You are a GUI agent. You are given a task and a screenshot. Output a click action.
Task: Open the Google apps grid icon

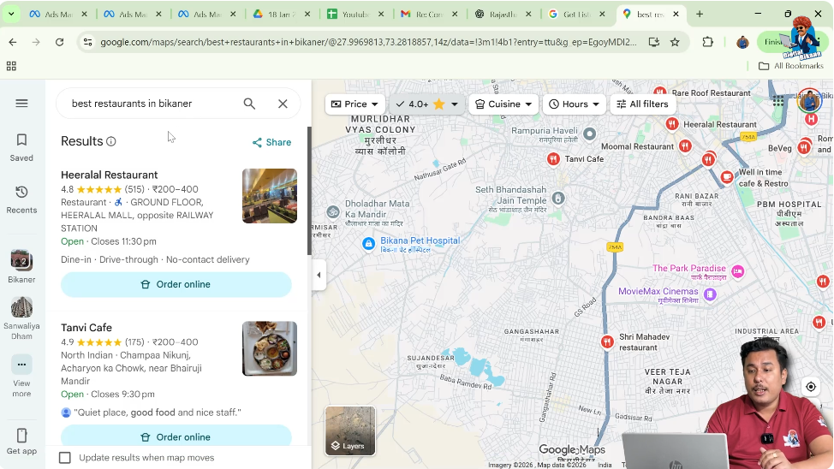click(x=778, y=101)
